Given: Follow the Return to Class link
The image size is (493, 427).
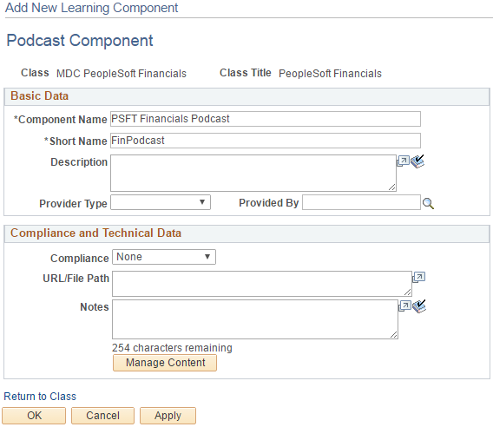Looking at the screenshot, I should click(x=40, y=396).
